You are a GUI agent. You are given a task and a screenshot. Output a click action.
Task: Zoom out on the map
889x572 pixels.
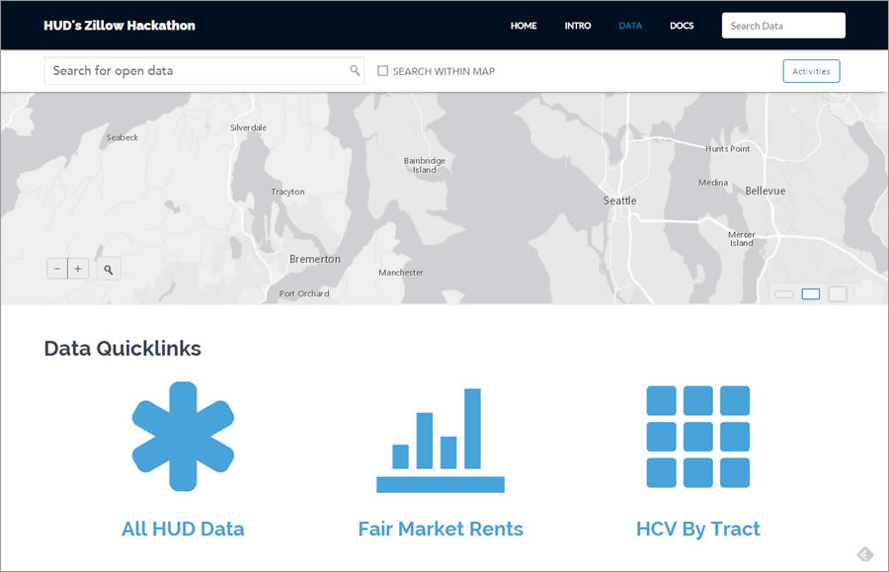pyautogui.click(x=57, y=268)
